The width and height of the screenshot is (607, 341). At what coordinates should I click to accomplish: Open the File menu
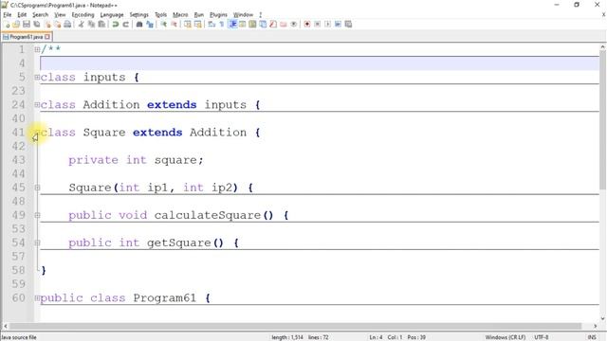pyautogui.click(x=7, y=15)
